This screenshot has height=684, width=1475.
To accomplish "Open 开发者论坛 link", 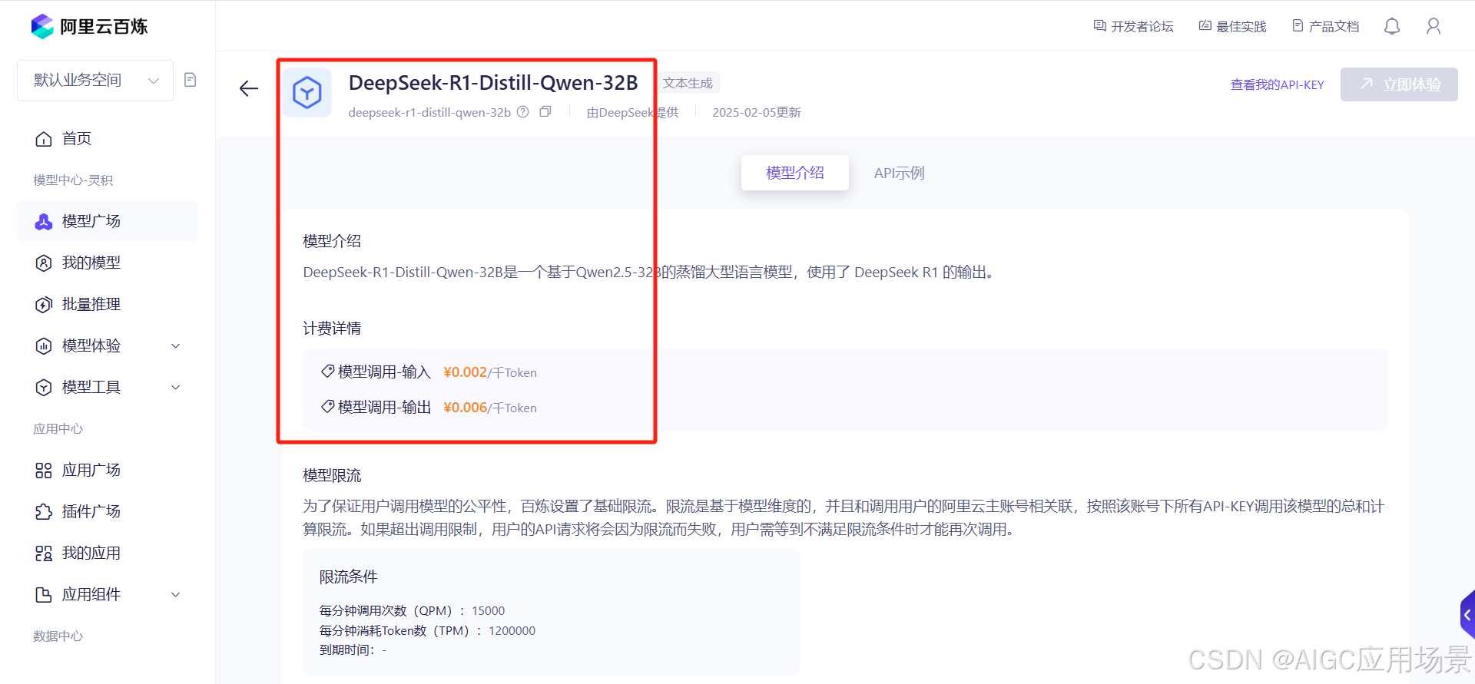I will click(1134, 27).
